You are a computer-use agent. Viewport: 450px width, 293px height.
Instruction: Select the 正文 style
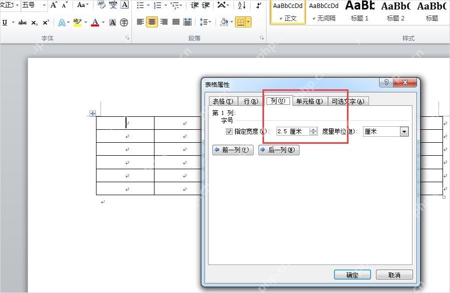click(288, 12)
